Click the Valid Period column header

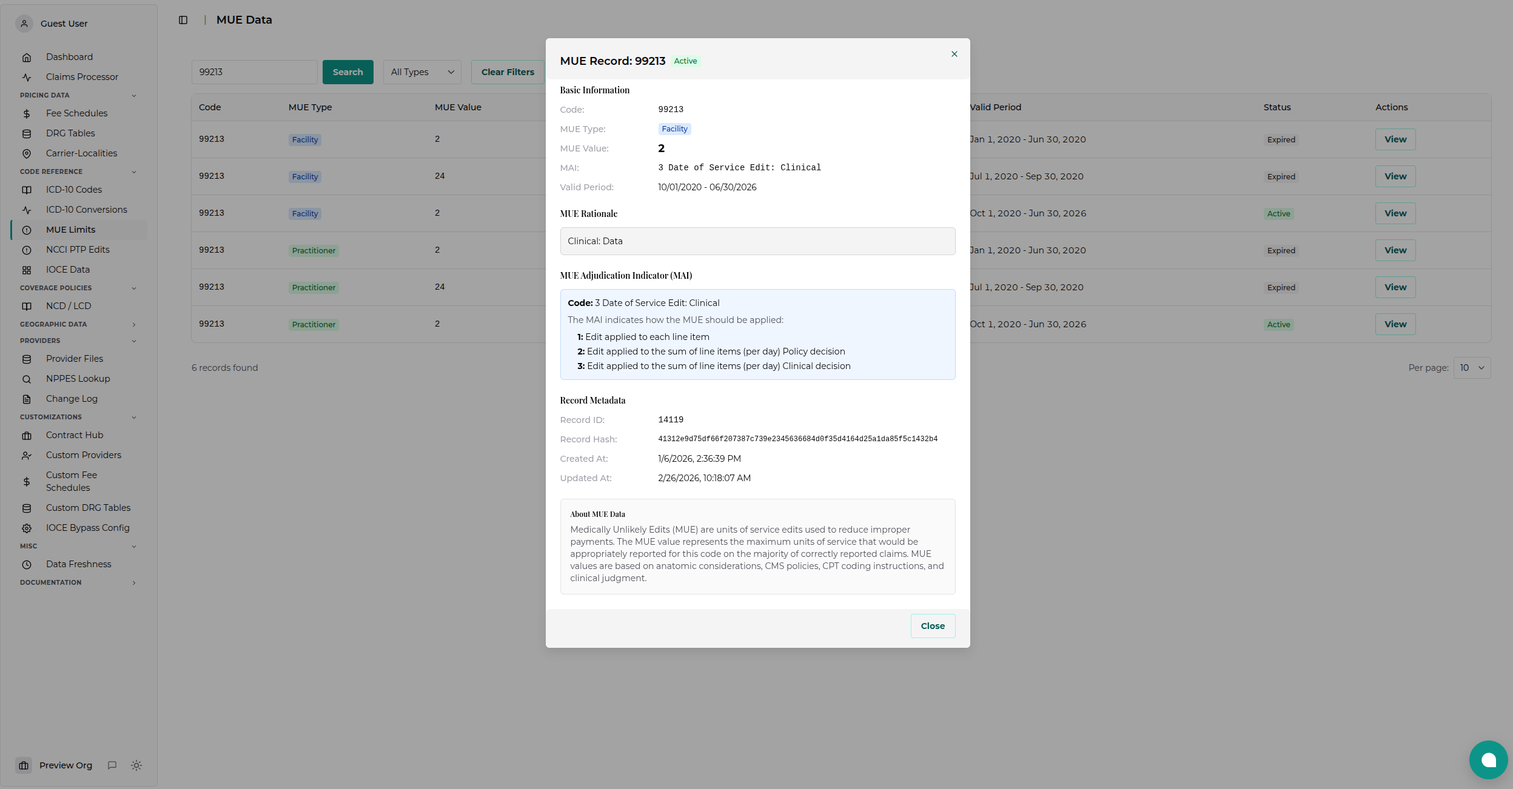[x=995, y=107]
